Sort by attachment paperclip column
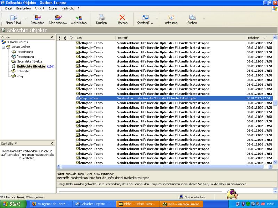Image resolution: width=278 pixels, height=208 pixels. (x=65, y=38)
